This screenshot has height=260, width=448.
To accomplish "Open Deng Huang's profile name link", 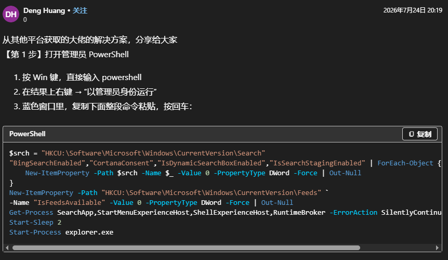I will click(44, 10).
